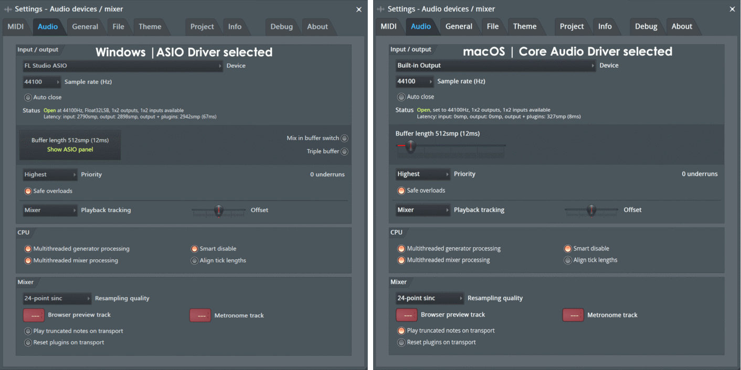Open the Built-in Output device dropdown

tap(495, 66)
